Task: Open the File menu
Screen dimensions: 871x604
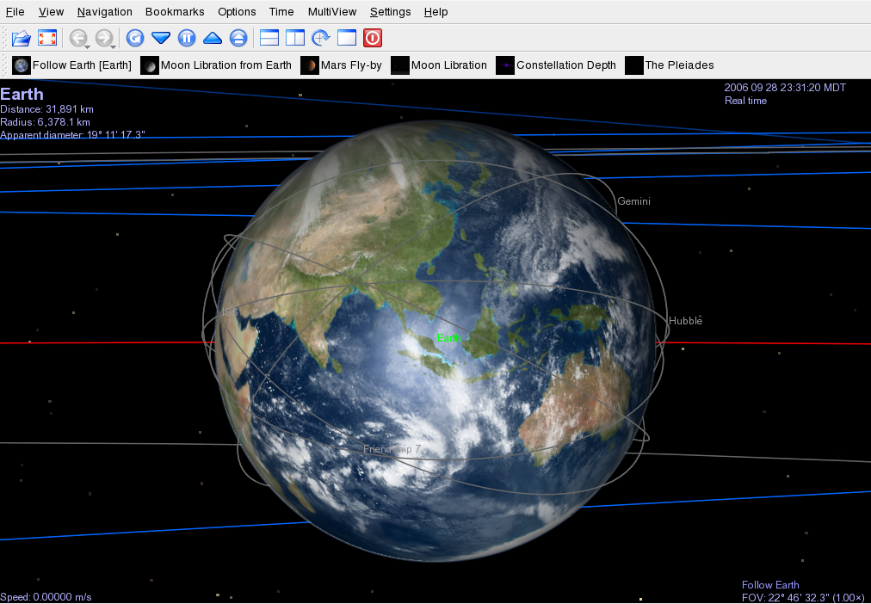Action: tap(15, 12)
